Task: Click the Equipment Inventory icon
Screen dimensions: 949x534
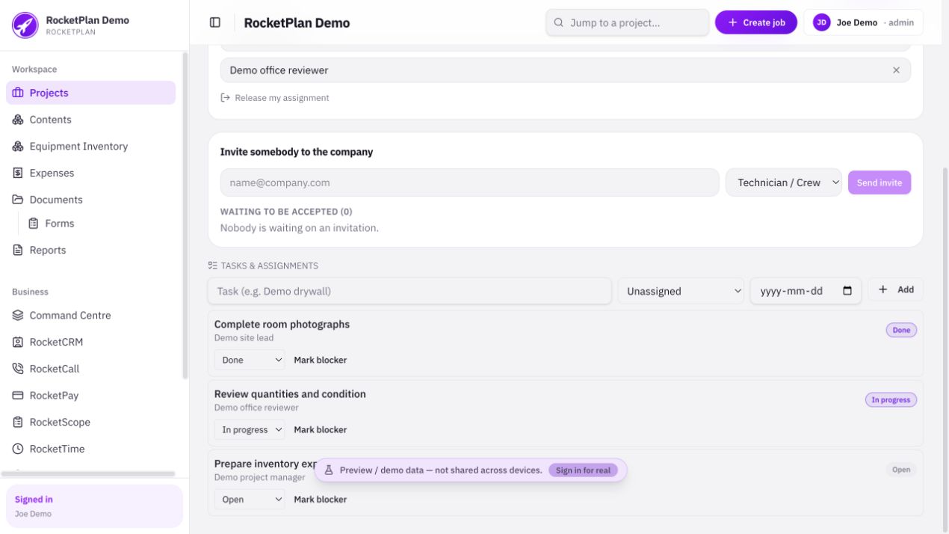Action: [x=18, y=147]
